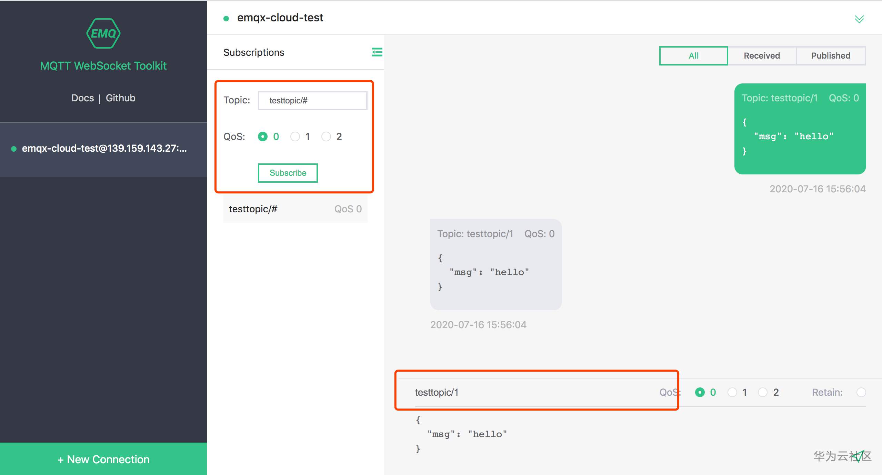
Task: Click the paper-plane send message icon
Action: (x=859, y=456)
